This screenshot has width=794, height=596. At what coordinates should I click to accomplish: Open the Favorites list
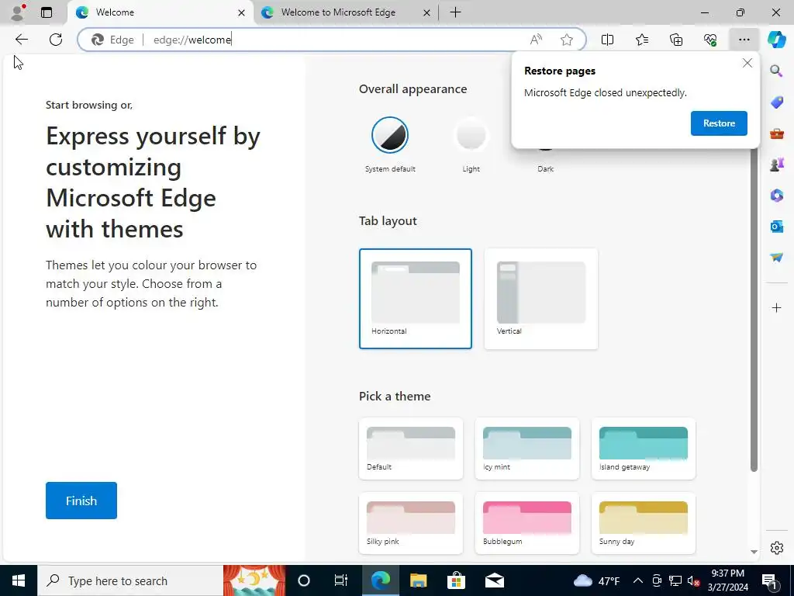641,40
